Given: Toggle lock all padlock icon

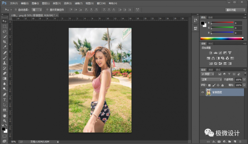Looking at the screenshot, I should [223, 85].
